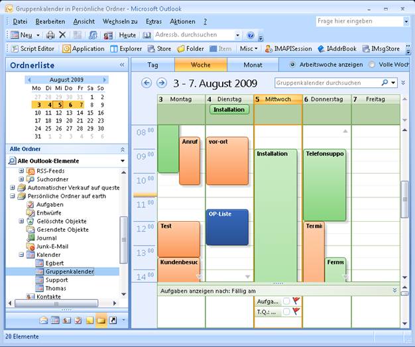Select Arbeitswoche anzeigen radio button

pyautogui.click(x=292, y=64)
